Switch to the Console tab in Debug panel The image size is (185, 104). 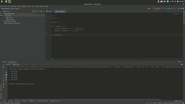coord(16,64)
